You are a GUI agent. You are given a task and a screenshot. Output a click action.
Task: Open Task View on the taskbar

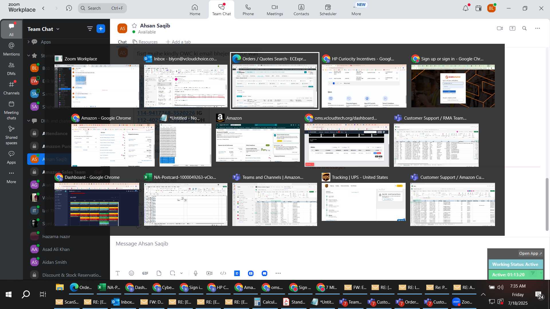43,294
